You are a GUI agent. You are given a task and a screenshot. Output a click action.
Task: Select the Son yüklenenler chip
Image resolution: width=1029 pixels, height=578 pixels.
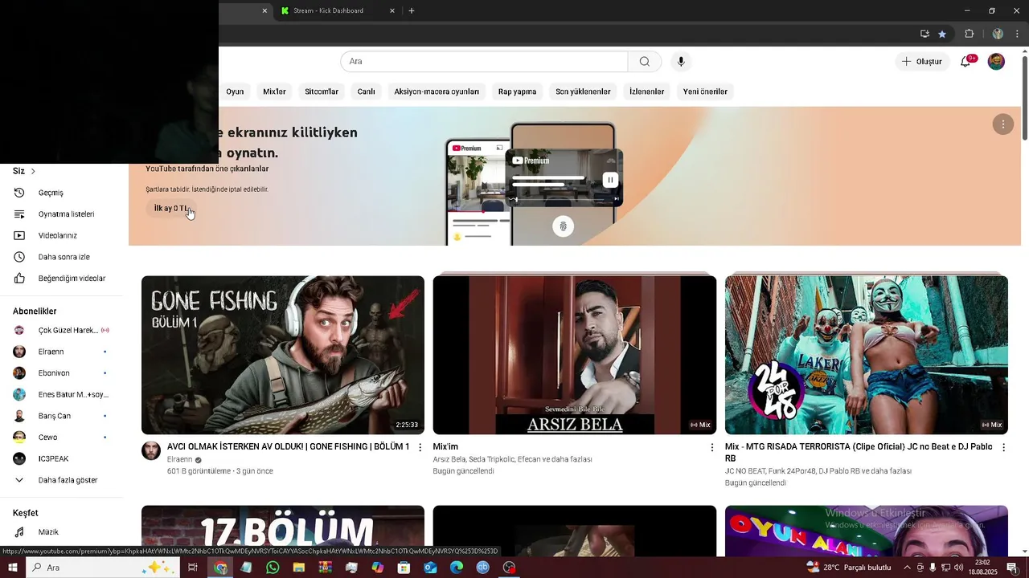pos(583,92)
